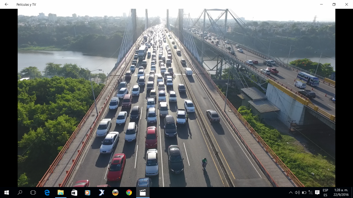Launch Google Chrome from the taskbar
The image size is (353, 198).
point(129,192)
